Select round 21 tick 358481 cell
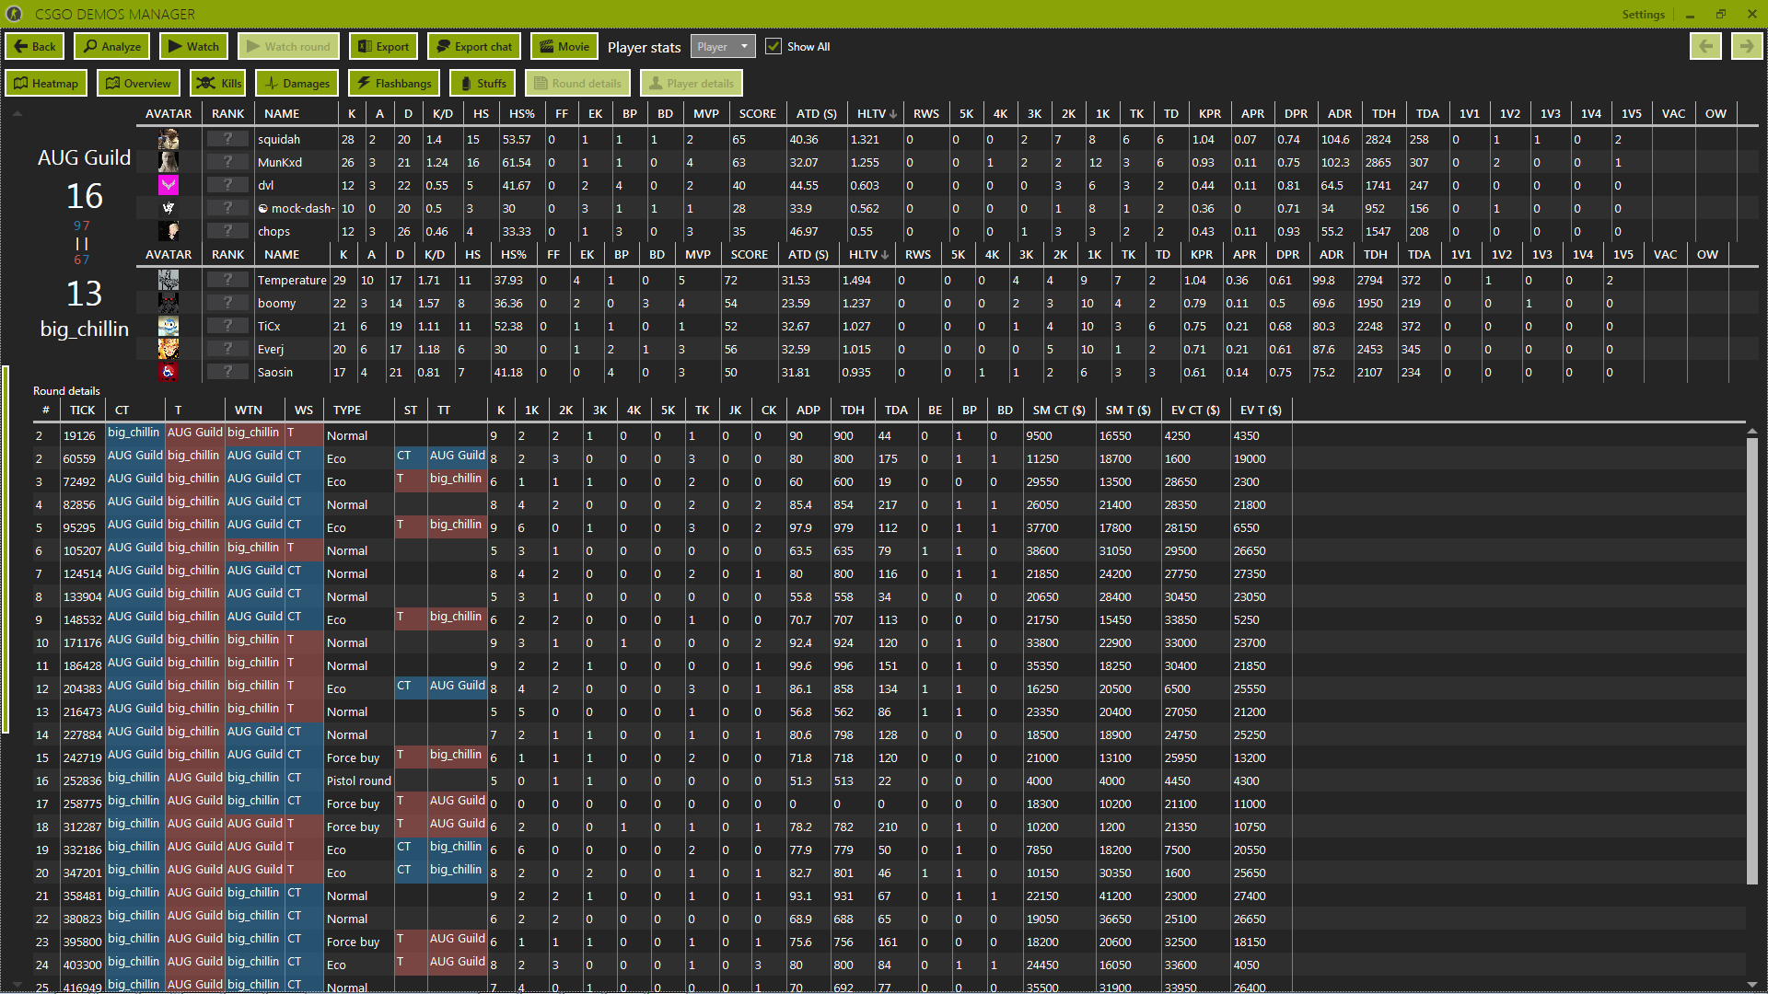The height and width of the screenshot is (994, 1768). pos(82,896)
